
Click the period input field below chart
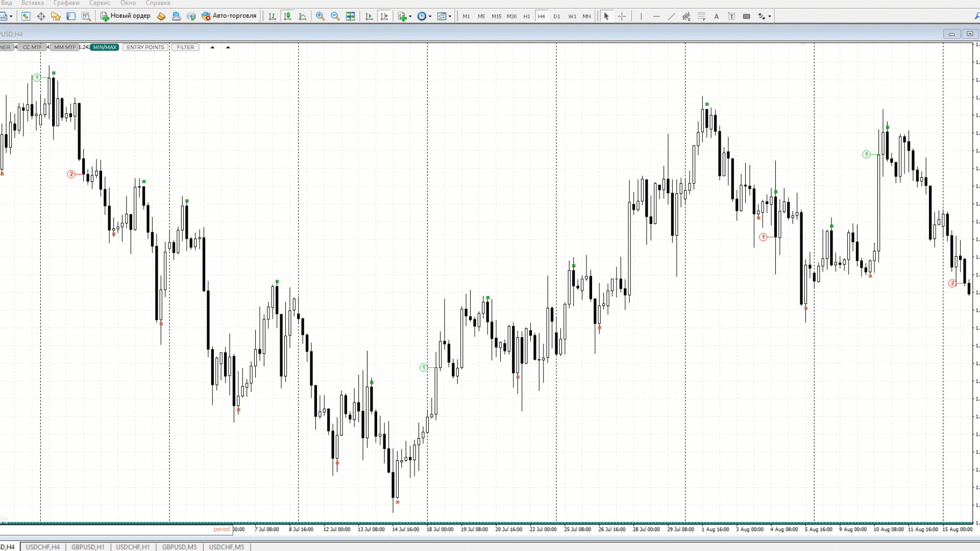point(116,530)
